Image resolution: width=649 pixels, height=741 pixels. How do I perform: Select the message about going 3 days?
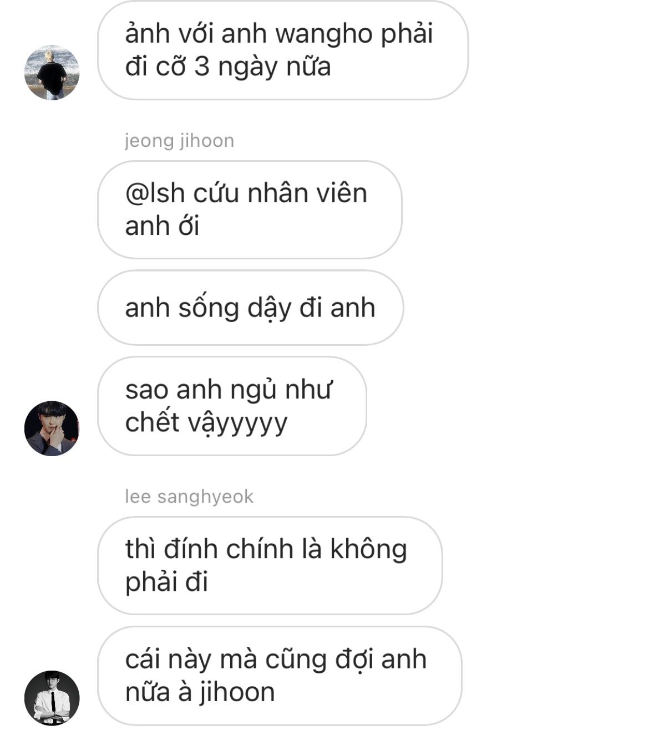click(283, 50)
